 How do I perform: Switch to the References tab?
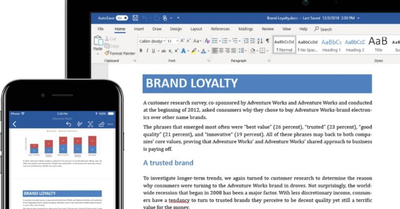pyautogui.click(x=220, y=29)
